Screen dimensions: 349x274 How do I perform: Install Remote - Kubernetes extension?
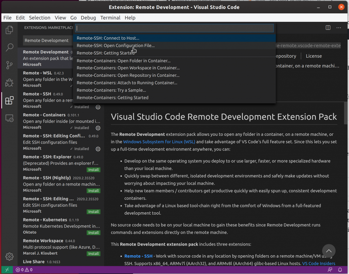[93, 233]
